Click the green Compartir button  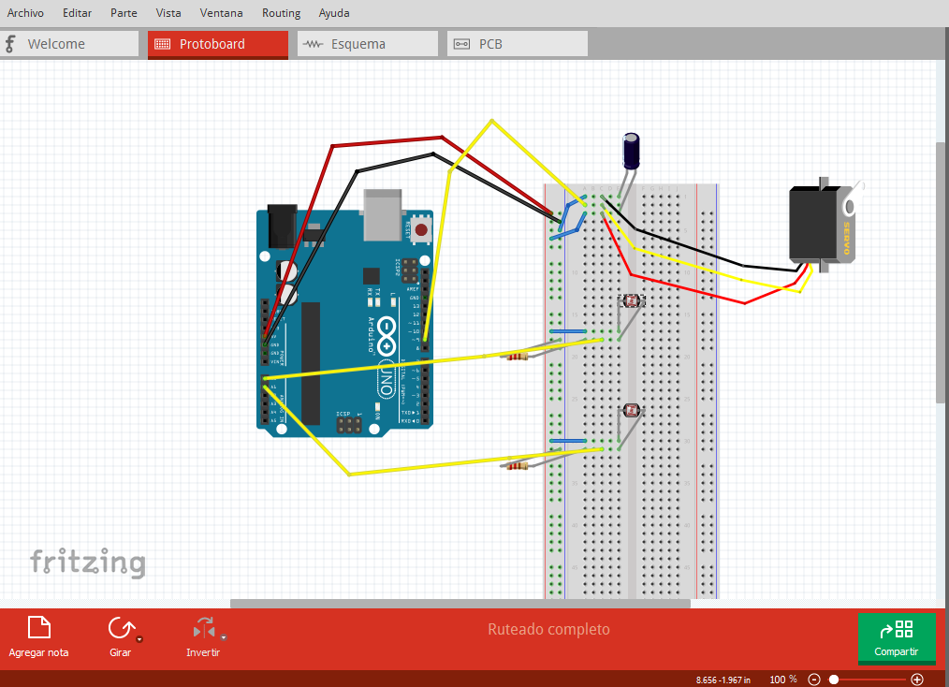pyautogui.click(x=897, y=638)
